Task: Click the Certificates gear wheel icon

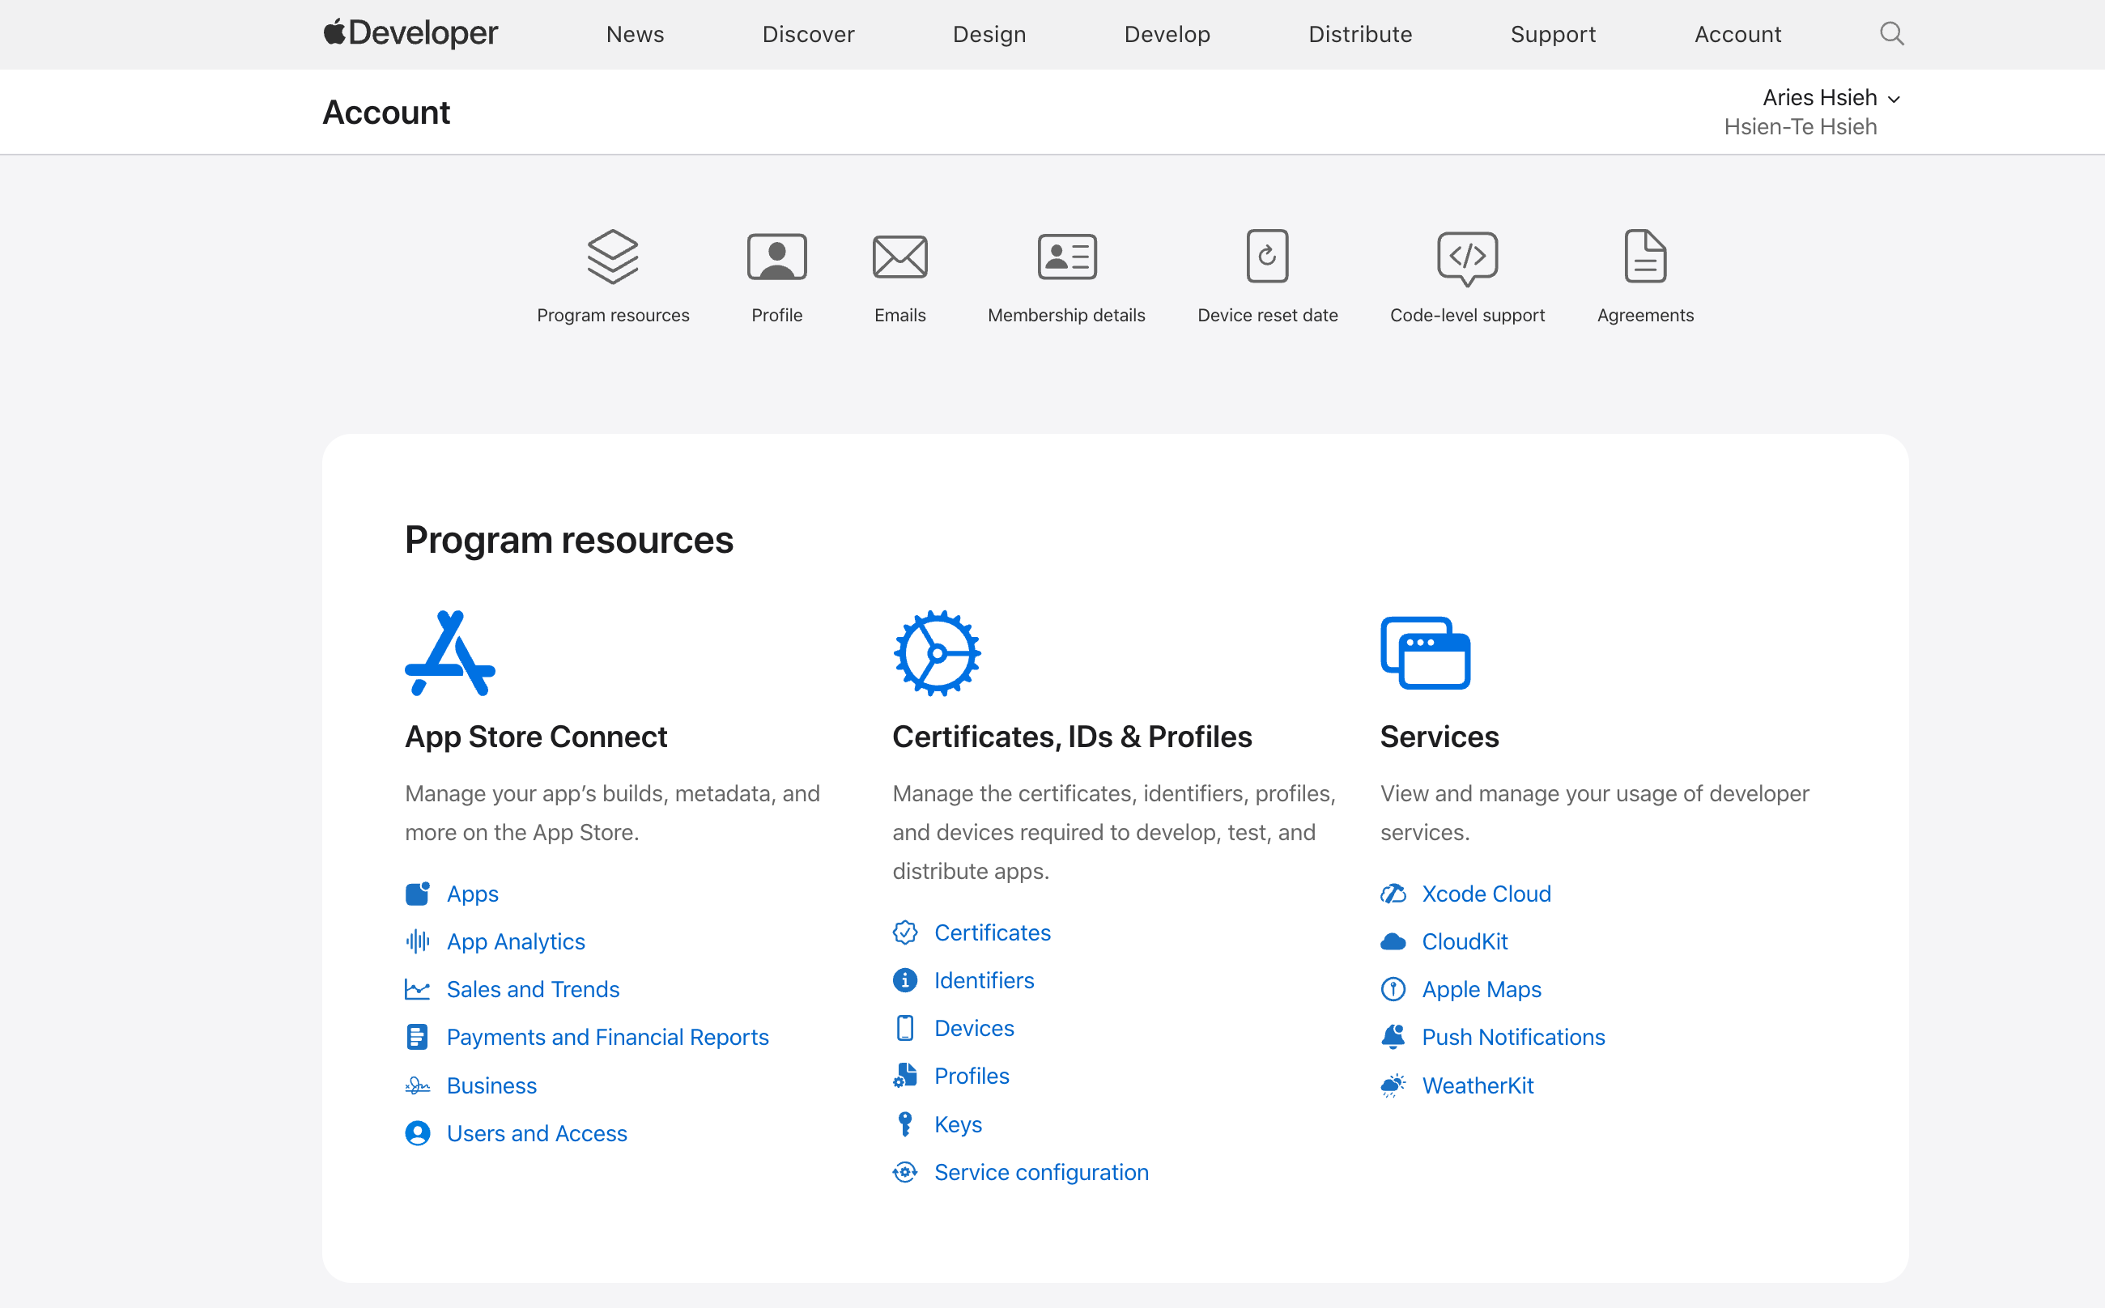Action: click(936, 653)
